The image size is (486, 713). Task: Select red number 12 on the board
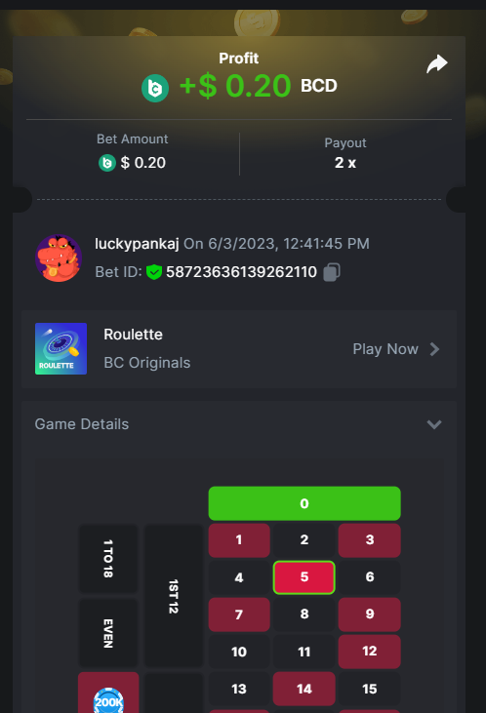370,652
